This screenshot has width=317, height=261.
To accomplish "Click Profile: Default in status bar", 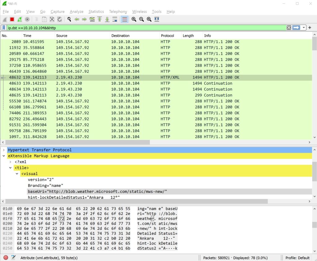I will (x=297, y=258).
